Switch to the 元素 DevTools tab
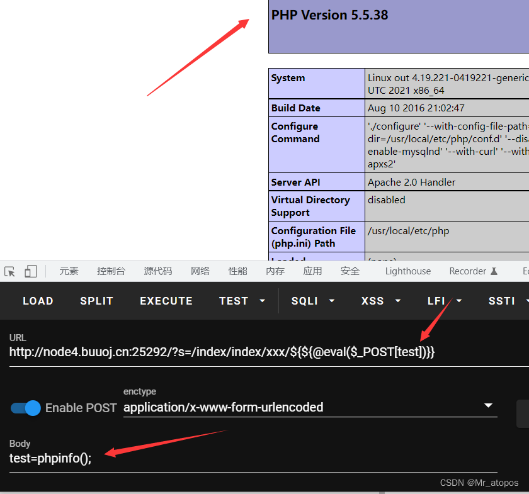Screen dimensions: 529x494 coord(69,271)
